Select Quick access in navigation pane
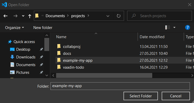The width and height of the screenshot is (194, 103). 24,42
